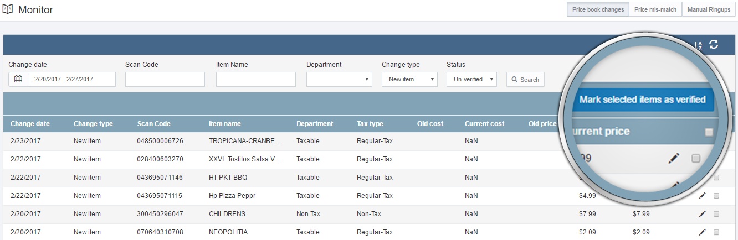Open the Status Un-verified dropdown
Screen dimensions: 738x240
[471, 79]
